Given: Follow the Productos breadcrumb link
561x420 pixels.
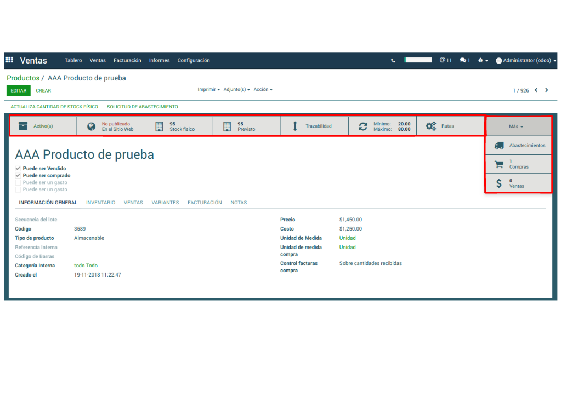Looking at the screenshot, I should coord(23,78).
